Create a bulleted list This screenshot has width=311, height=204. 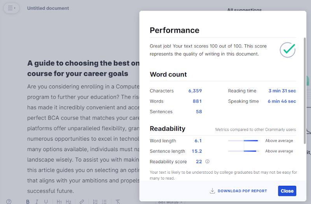click(x=104, y=202)
